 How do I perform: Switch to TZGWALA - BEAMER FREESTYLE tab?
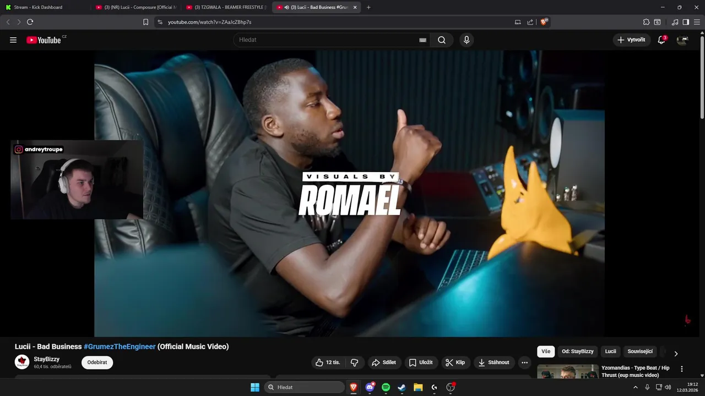226,7
